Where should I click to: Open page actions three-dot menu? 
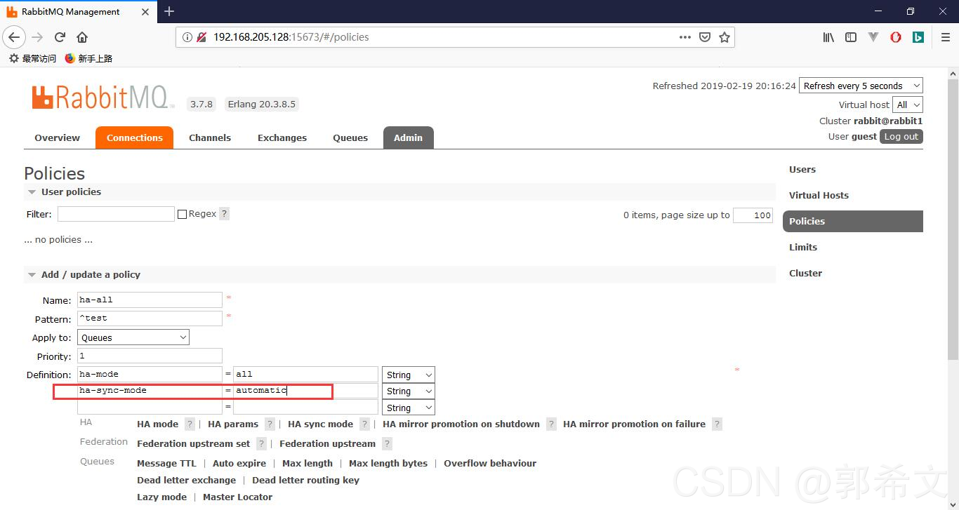click(685, 37)
